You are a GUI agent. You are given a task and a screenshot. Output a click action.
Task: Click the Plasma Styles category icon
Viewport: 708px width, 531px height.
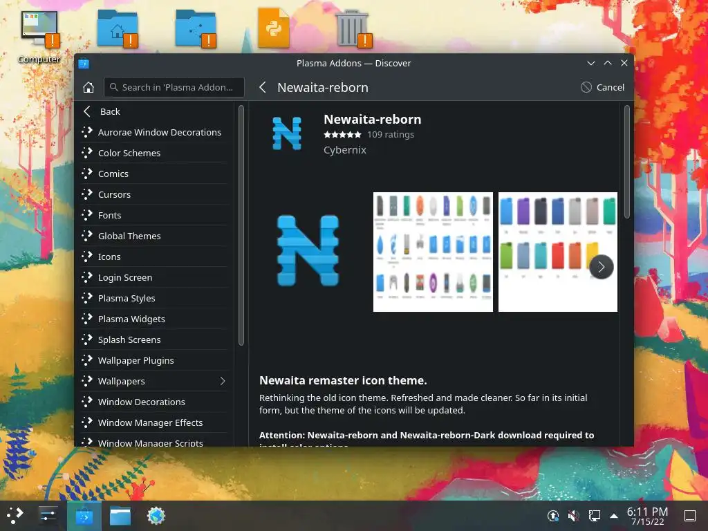pyautogui.click(x=86, y=298)
